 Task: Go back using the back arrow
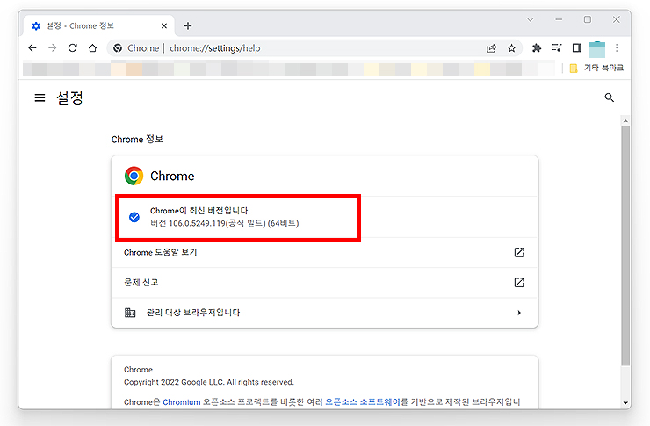pyautogui.click(x=32, y=48)
